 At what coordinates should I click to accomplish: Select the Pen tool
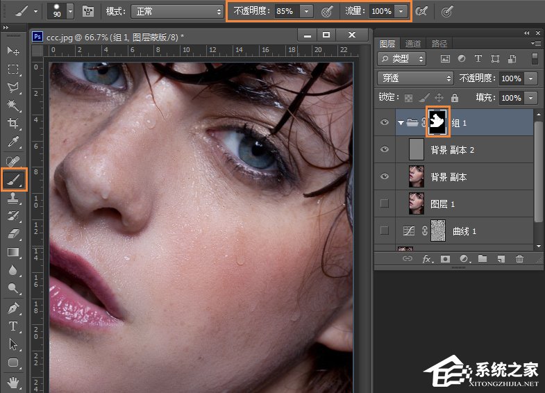point(13,307)
